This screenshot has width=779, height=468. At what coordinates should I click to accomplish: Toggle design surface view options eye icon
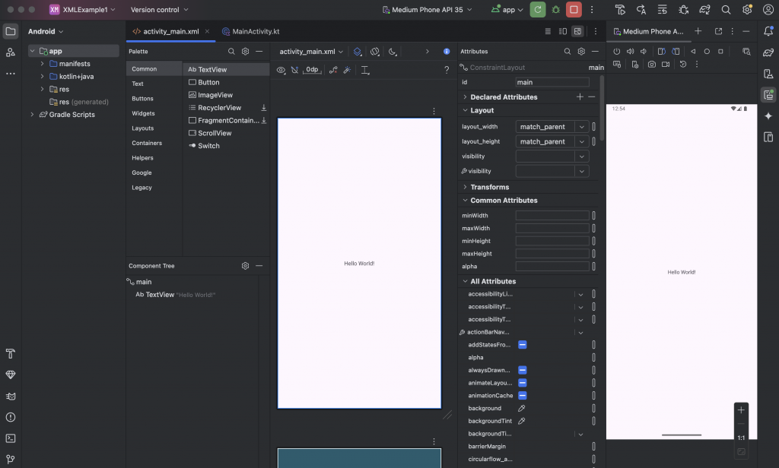(281, 70)
